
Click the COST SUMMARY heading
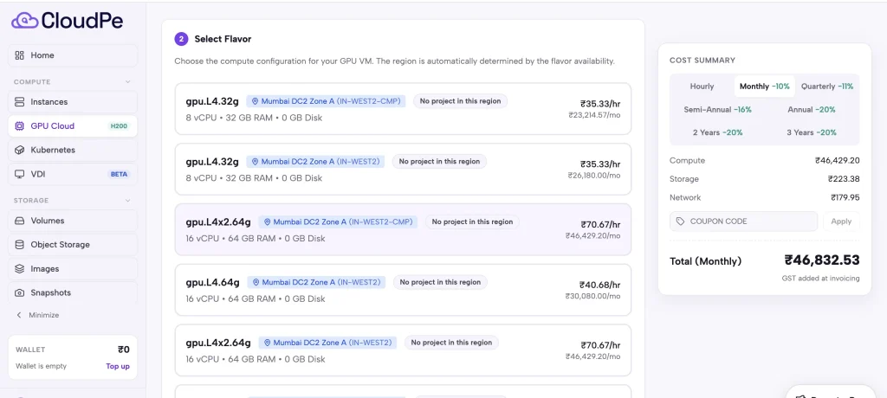click(x=702, y=60)
